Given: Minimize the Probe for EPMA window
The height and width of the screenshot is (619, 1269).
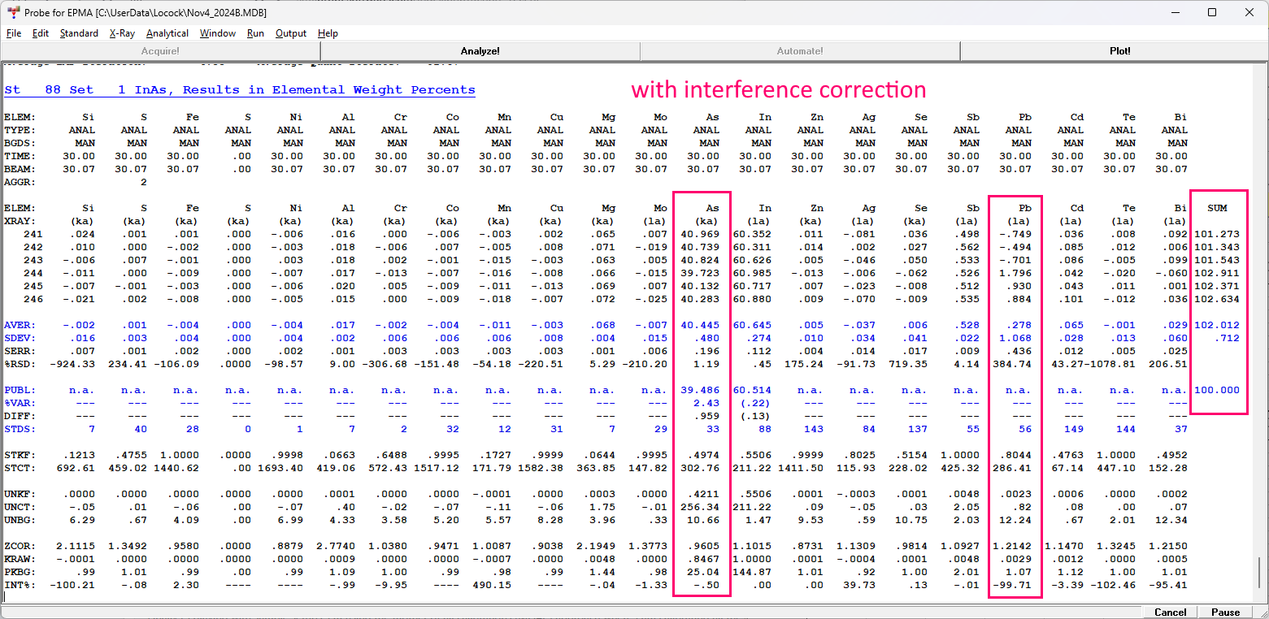Looking at the screenshot, I should click(1175, 12).
